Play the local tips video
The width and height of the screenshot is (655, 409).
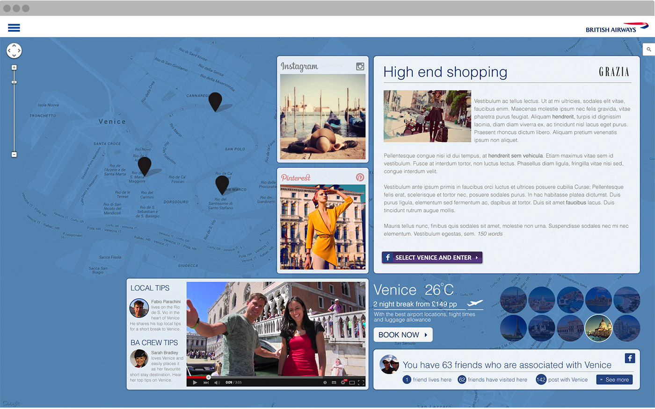[195, 383]
